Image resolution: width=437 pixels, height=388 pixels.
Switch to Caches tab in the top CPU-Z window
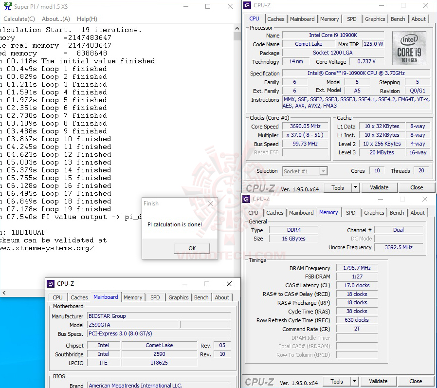coord(275,19)
